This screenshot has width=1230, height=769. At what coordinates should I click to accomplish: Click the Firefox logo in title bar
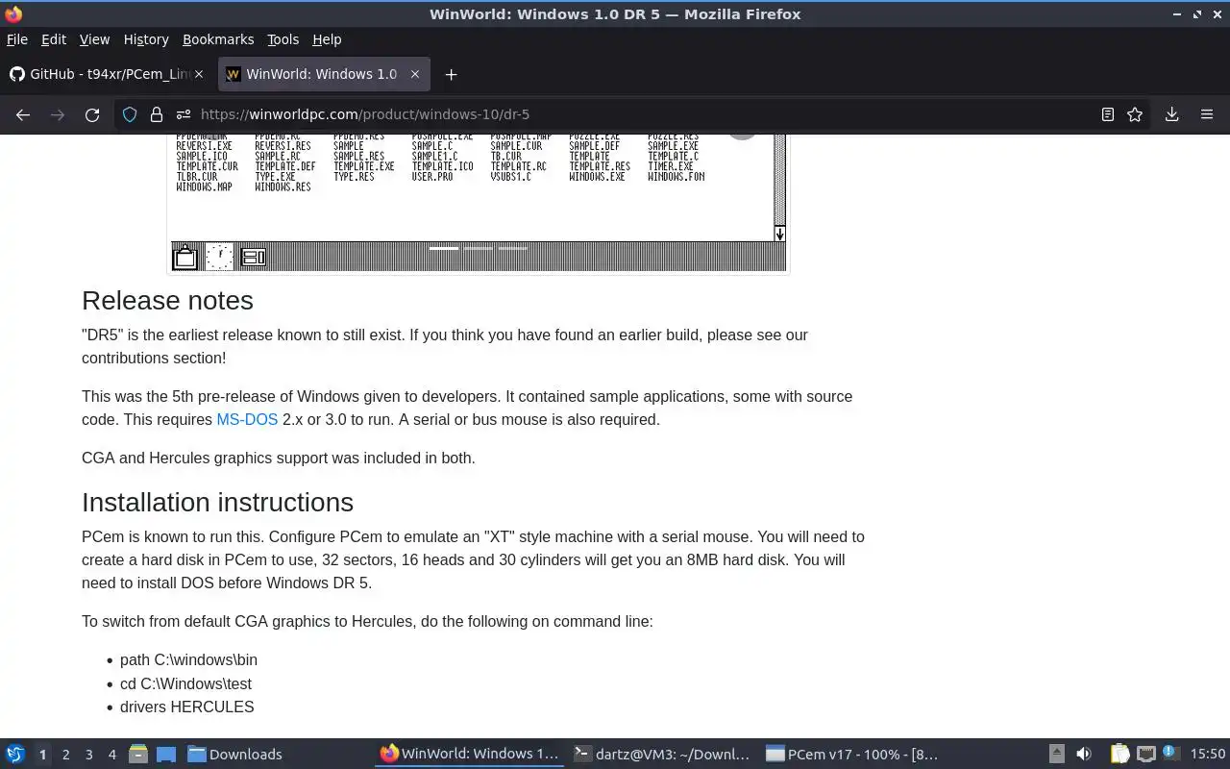pos(12,13)
